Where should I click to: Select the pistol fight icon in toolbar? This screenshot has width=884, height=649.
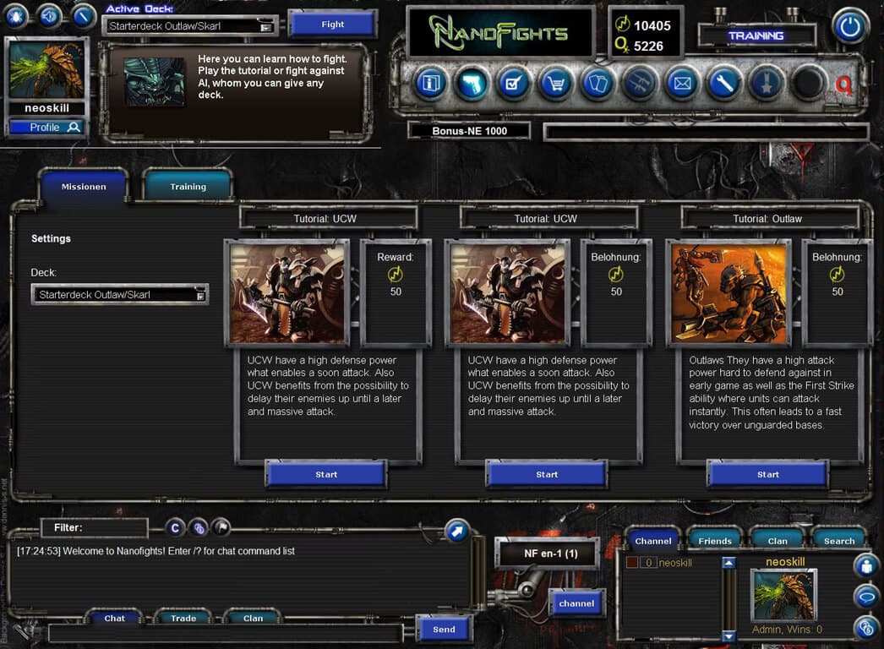(472, 84)
